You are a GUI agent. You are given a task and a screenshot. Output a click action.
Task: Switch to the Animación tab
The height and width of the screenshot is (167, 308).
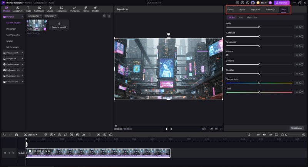[271, 9]
